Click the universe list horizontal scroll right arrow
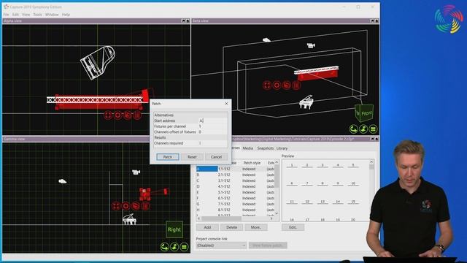This screenshot has height=263, width=467. [271, 218]
